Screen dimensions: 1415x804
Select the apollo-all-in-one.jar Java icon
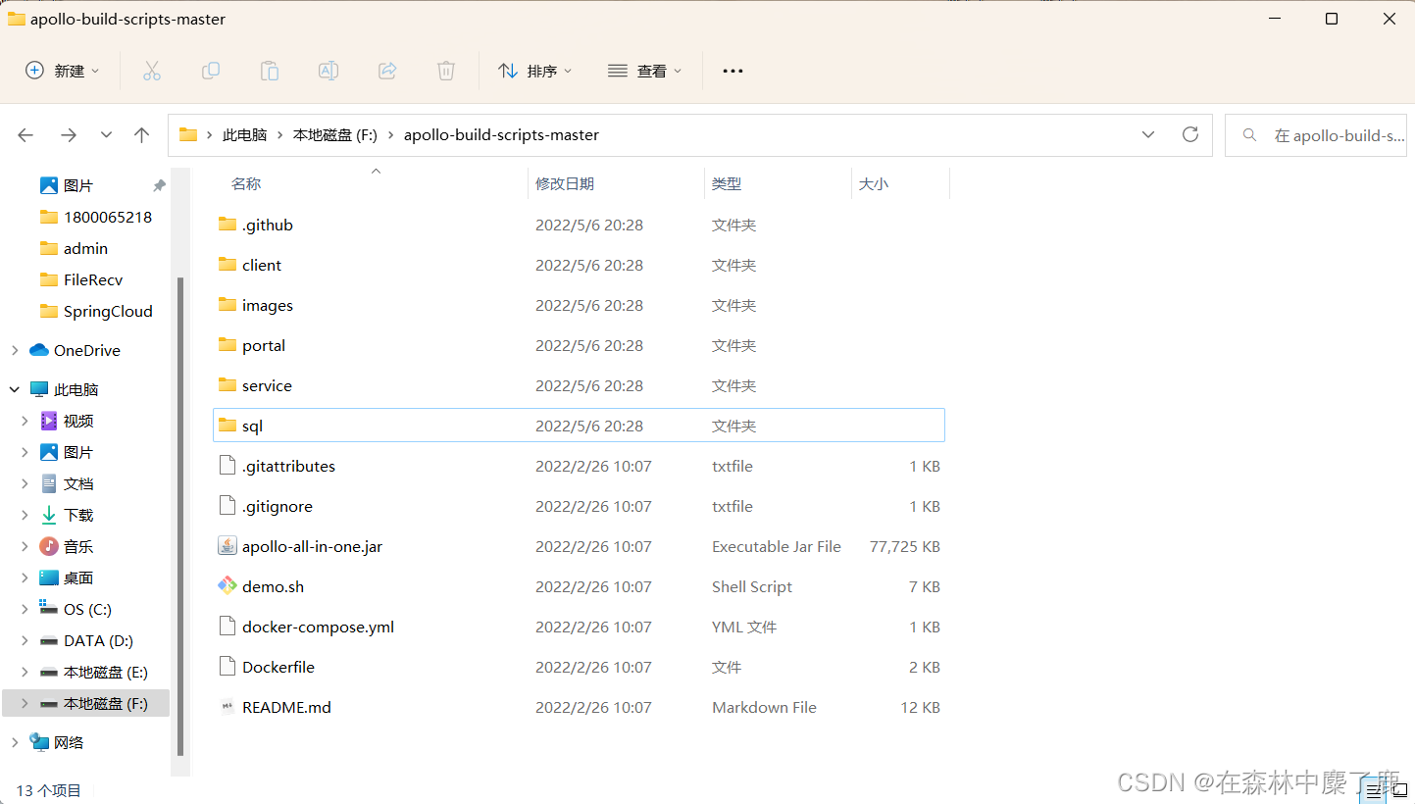pos(227,546)
